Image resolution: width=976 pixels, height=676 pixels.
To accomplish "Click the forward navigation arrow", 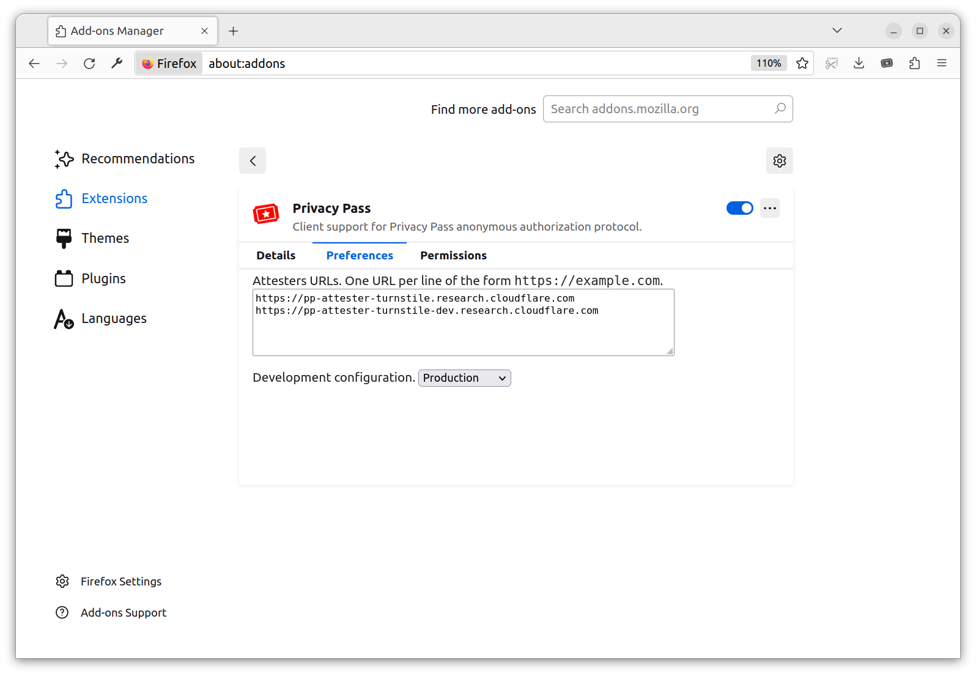I will pyautogui.click(x=62, y=64).
